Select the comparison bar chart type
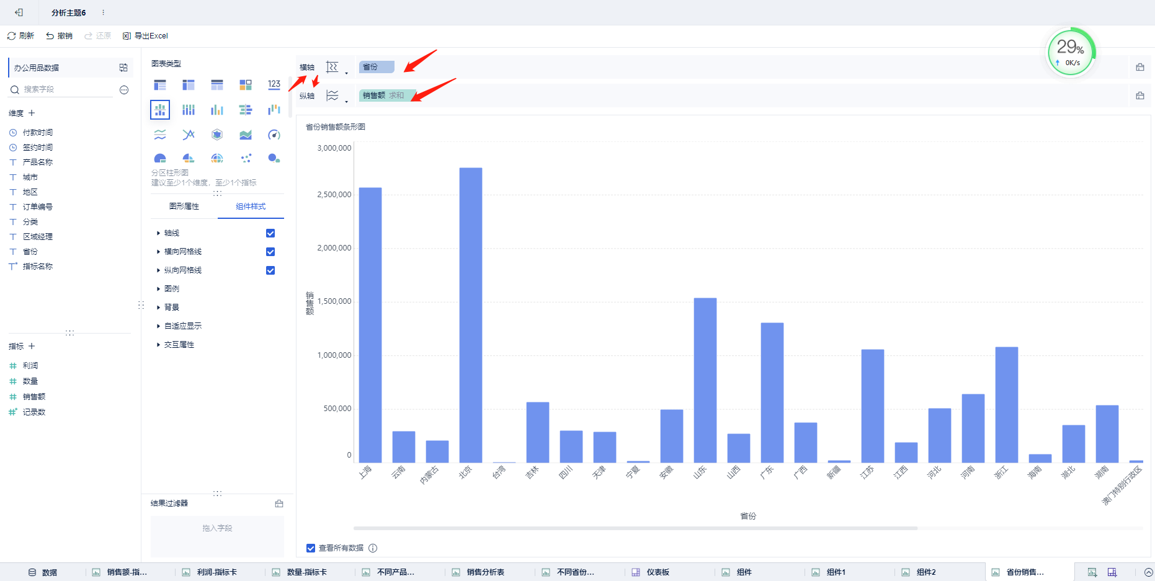The height and width of the screenshot is (581, 1155). (246, 110)
